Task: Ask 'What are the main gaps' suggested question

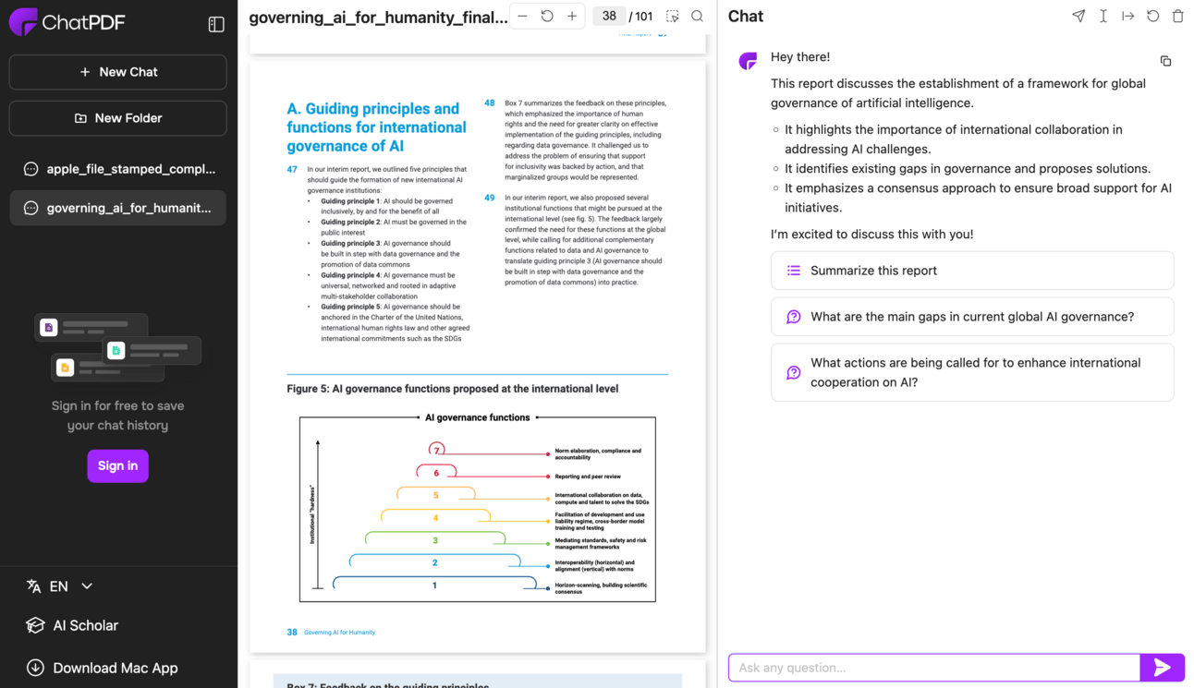Action: pos(972,317)
